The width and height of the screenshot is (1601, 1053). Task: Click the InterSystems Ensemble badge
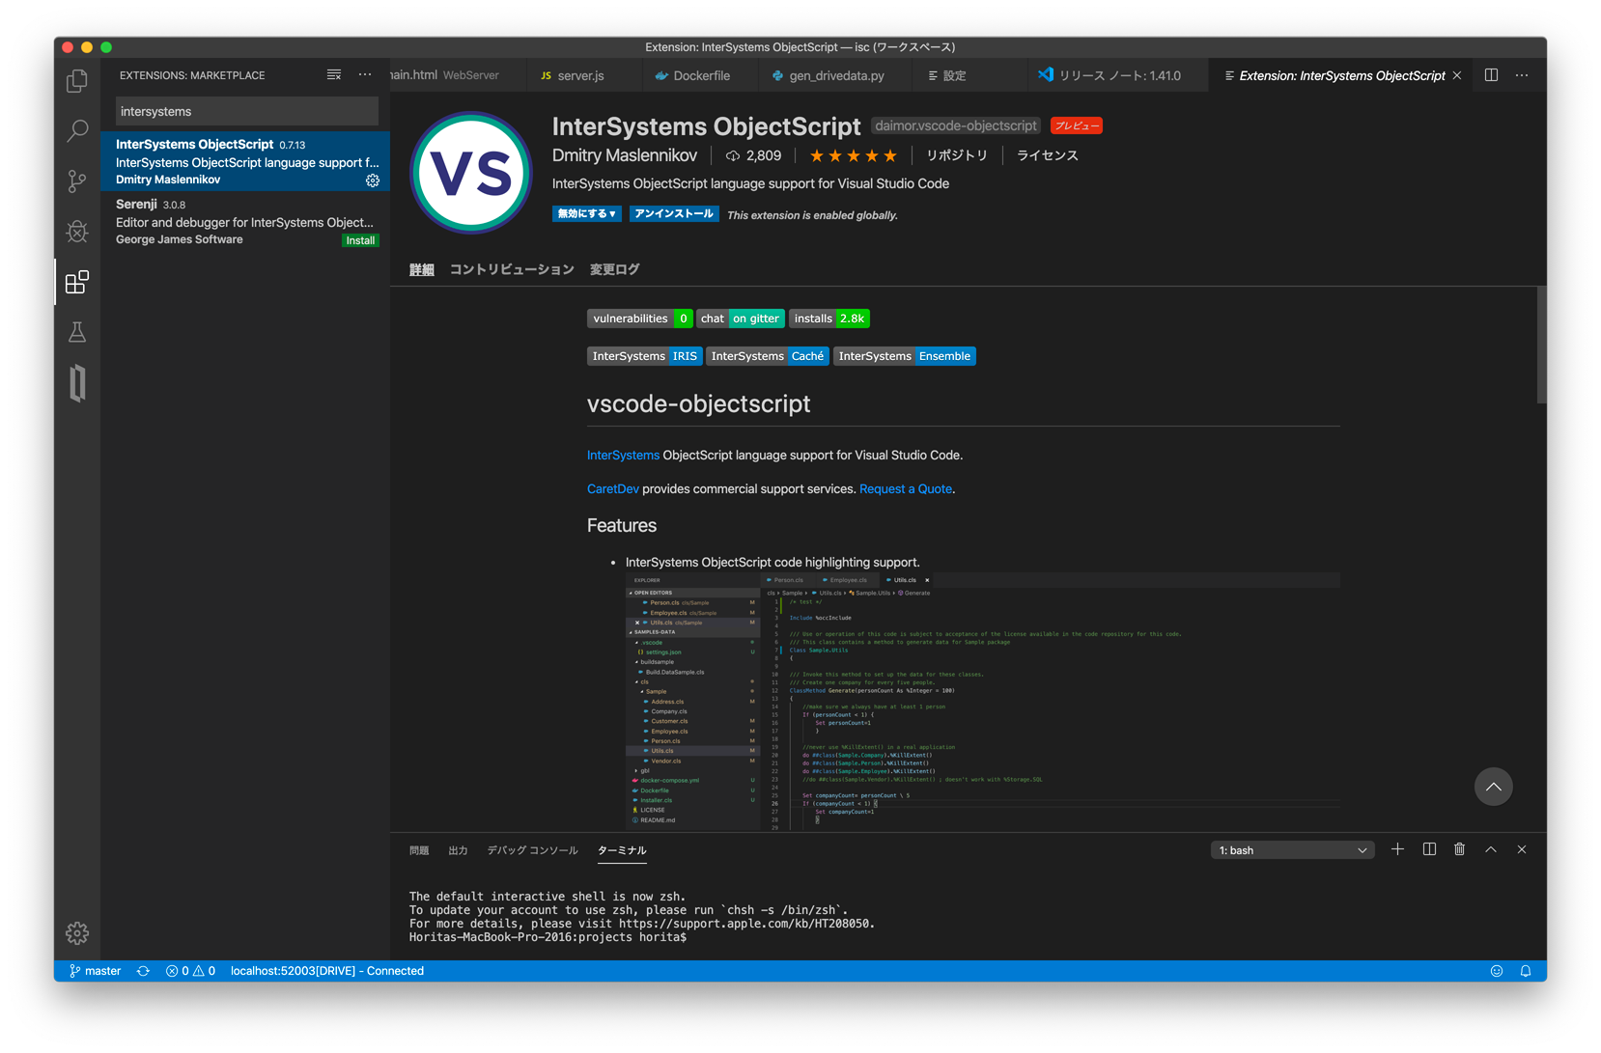(905, 356)
